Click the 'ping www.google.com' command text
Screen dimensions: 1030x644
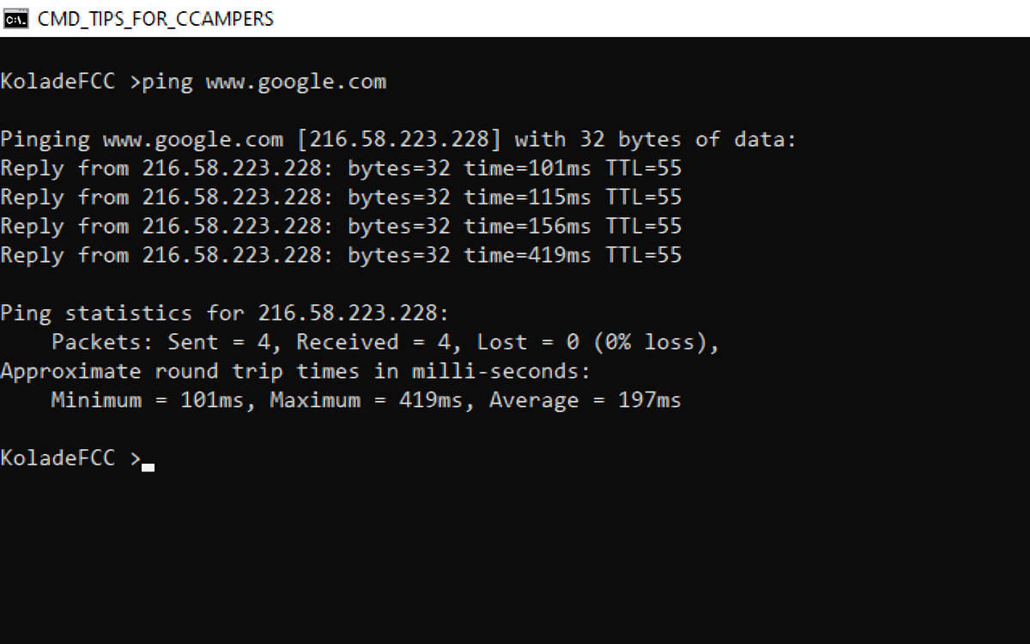point(264,82)
